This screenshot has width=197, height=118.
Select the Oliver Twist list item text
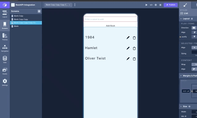click(x=95, y=58)
